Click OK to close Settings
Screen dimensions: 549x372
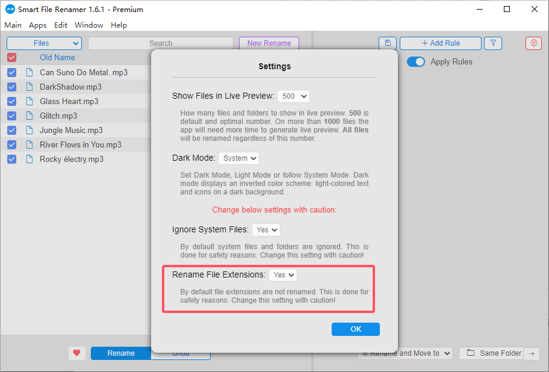(x=356, y=329)
